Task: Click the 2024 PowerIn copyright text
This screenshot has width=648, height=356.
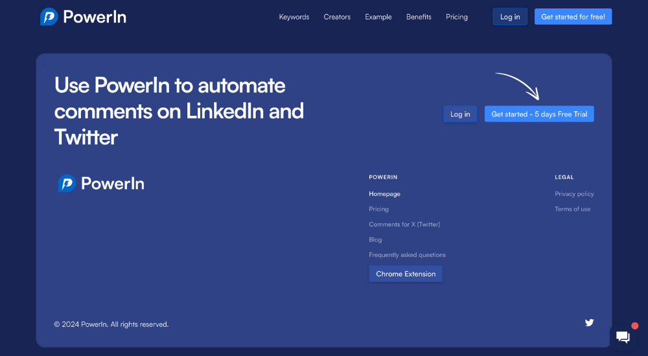Action: click(111, 324)
